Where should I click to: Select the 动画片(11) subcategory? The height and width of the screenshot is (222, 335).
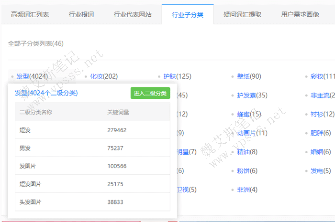pyautogui.click(x=252, y=133)
